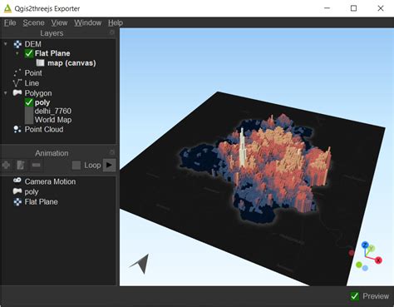Select Flat Plane in the Animation panel
This screenshot has height=307, width=394.
coord(41,201)
